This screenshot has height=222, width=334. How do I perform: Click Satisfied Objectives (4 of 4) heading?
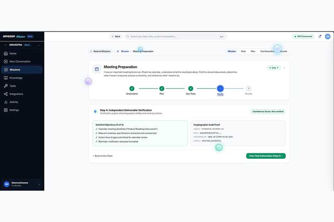click(x=109, y=125)
